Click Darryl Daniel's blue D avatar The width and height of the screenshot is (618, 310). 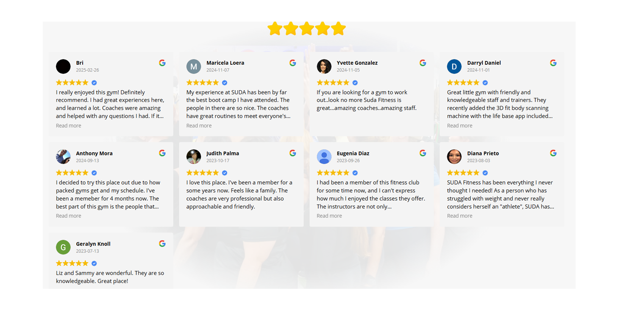pyautogui.click(x=454, y=66)
